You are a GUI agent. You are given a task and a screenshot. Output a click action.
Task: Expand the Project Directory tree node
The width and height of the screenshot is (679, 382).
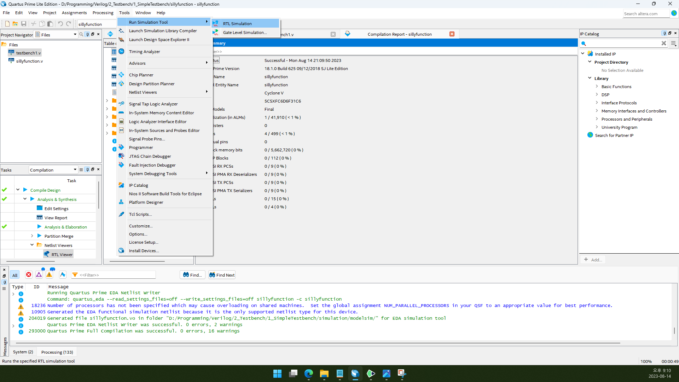point(590,62)
